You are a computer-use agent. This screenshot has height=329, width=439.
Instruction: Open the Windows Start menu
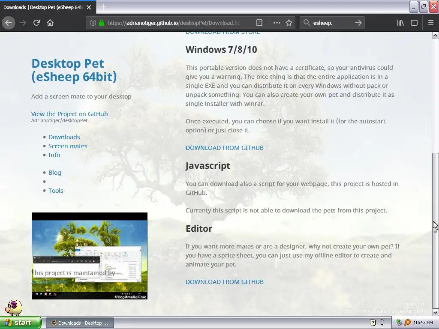[x=21, y=323]
